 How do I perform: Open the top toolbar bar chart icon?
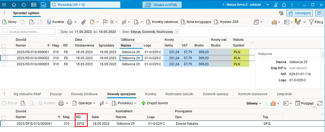point(274,22)
